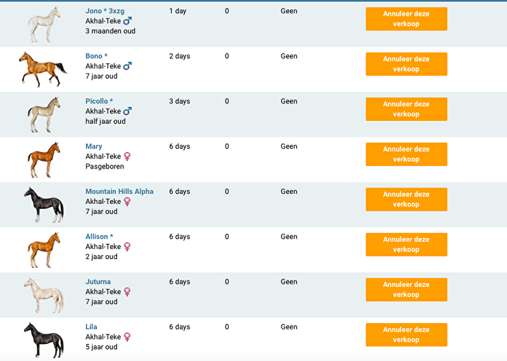
Task: Follow the Juturna name link
Action: click(x=98, y=282)
